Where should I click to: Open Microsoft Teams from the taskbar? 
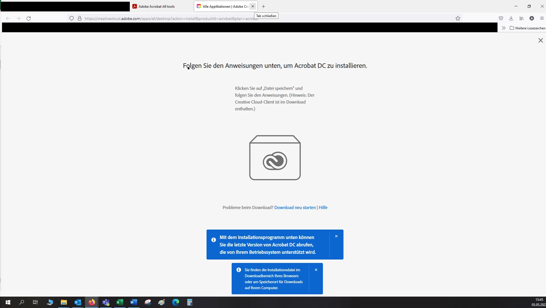[106, 302]
